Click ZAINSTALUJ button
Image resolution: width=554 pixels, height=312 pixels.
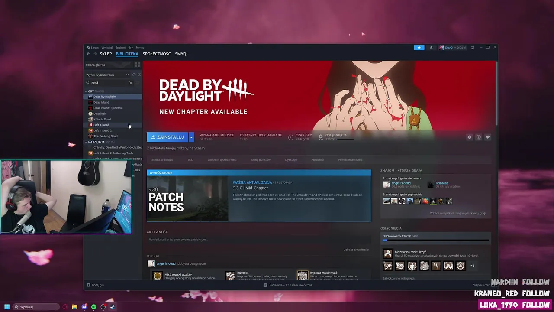tap(167, 137)
